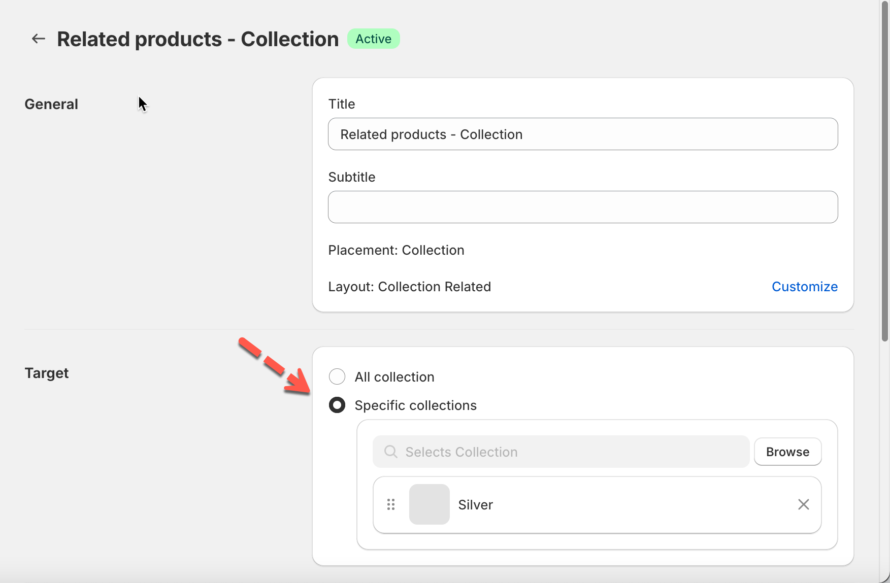Screen dimensions: 890x583
Task: Click into the empty Subtitle field
Action: click(x=582, y=207)
